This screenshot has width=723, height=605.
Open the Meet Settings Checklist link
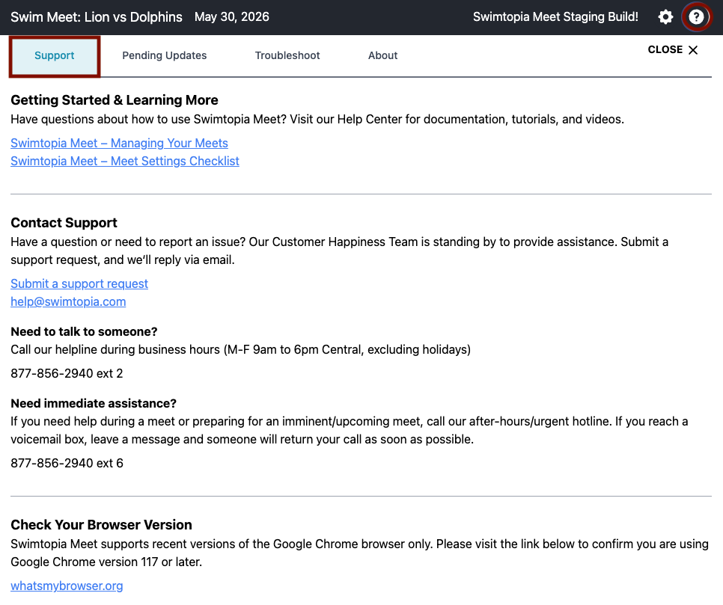[125, 162]
